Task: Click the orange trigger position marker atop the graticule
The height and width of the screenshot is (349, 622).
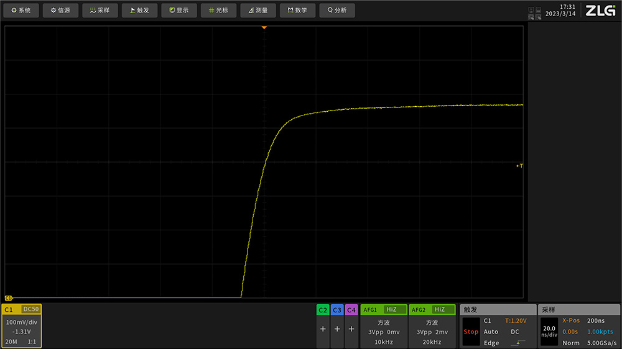Action: point(264,28)
